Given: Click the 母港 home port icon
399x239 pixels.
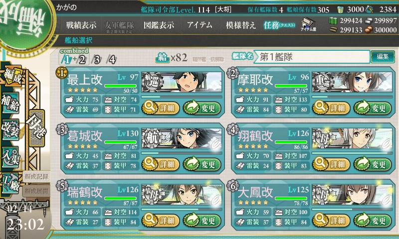Looking at the screenshot, I should click(x=36, y=128).
